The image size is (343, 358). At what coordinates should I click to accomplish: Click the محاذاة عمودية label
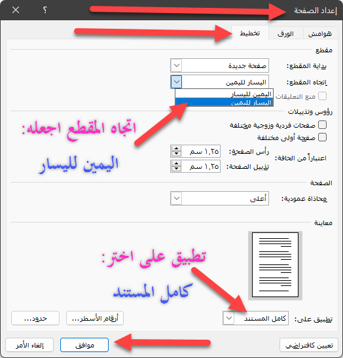(x=304, y=199)
